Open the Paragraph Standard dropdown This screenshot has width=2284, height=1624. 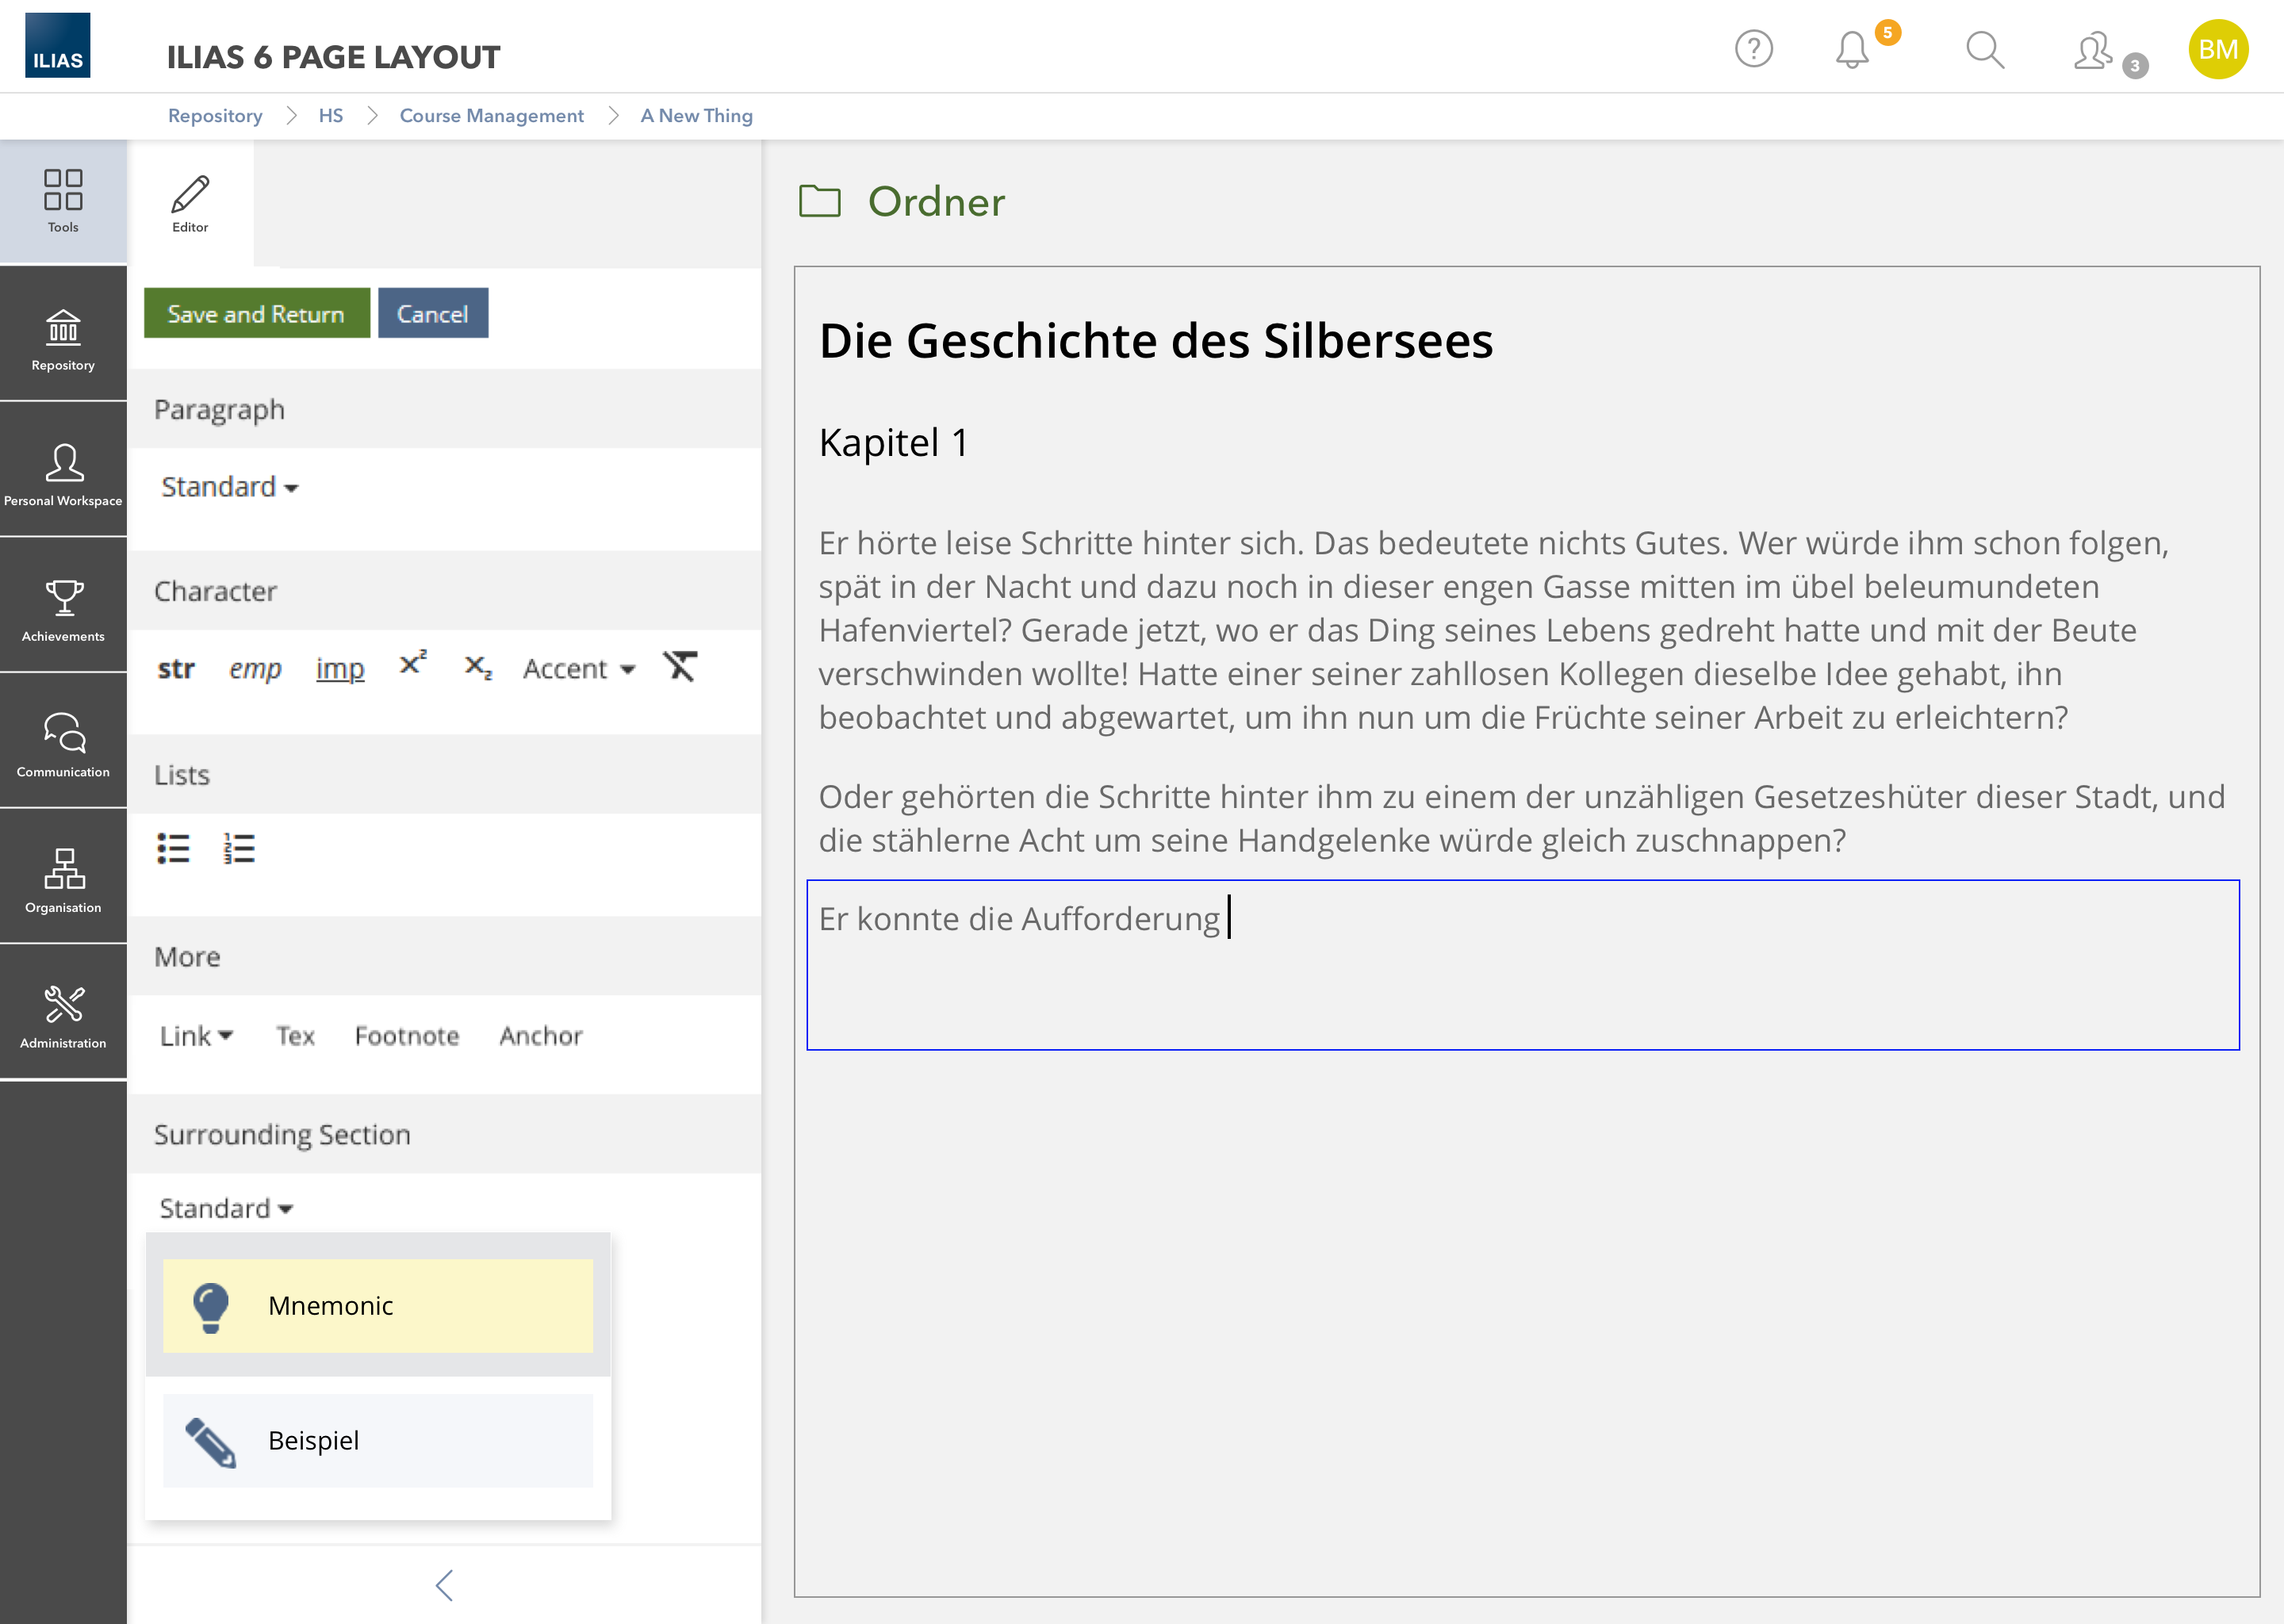[230, 487]
